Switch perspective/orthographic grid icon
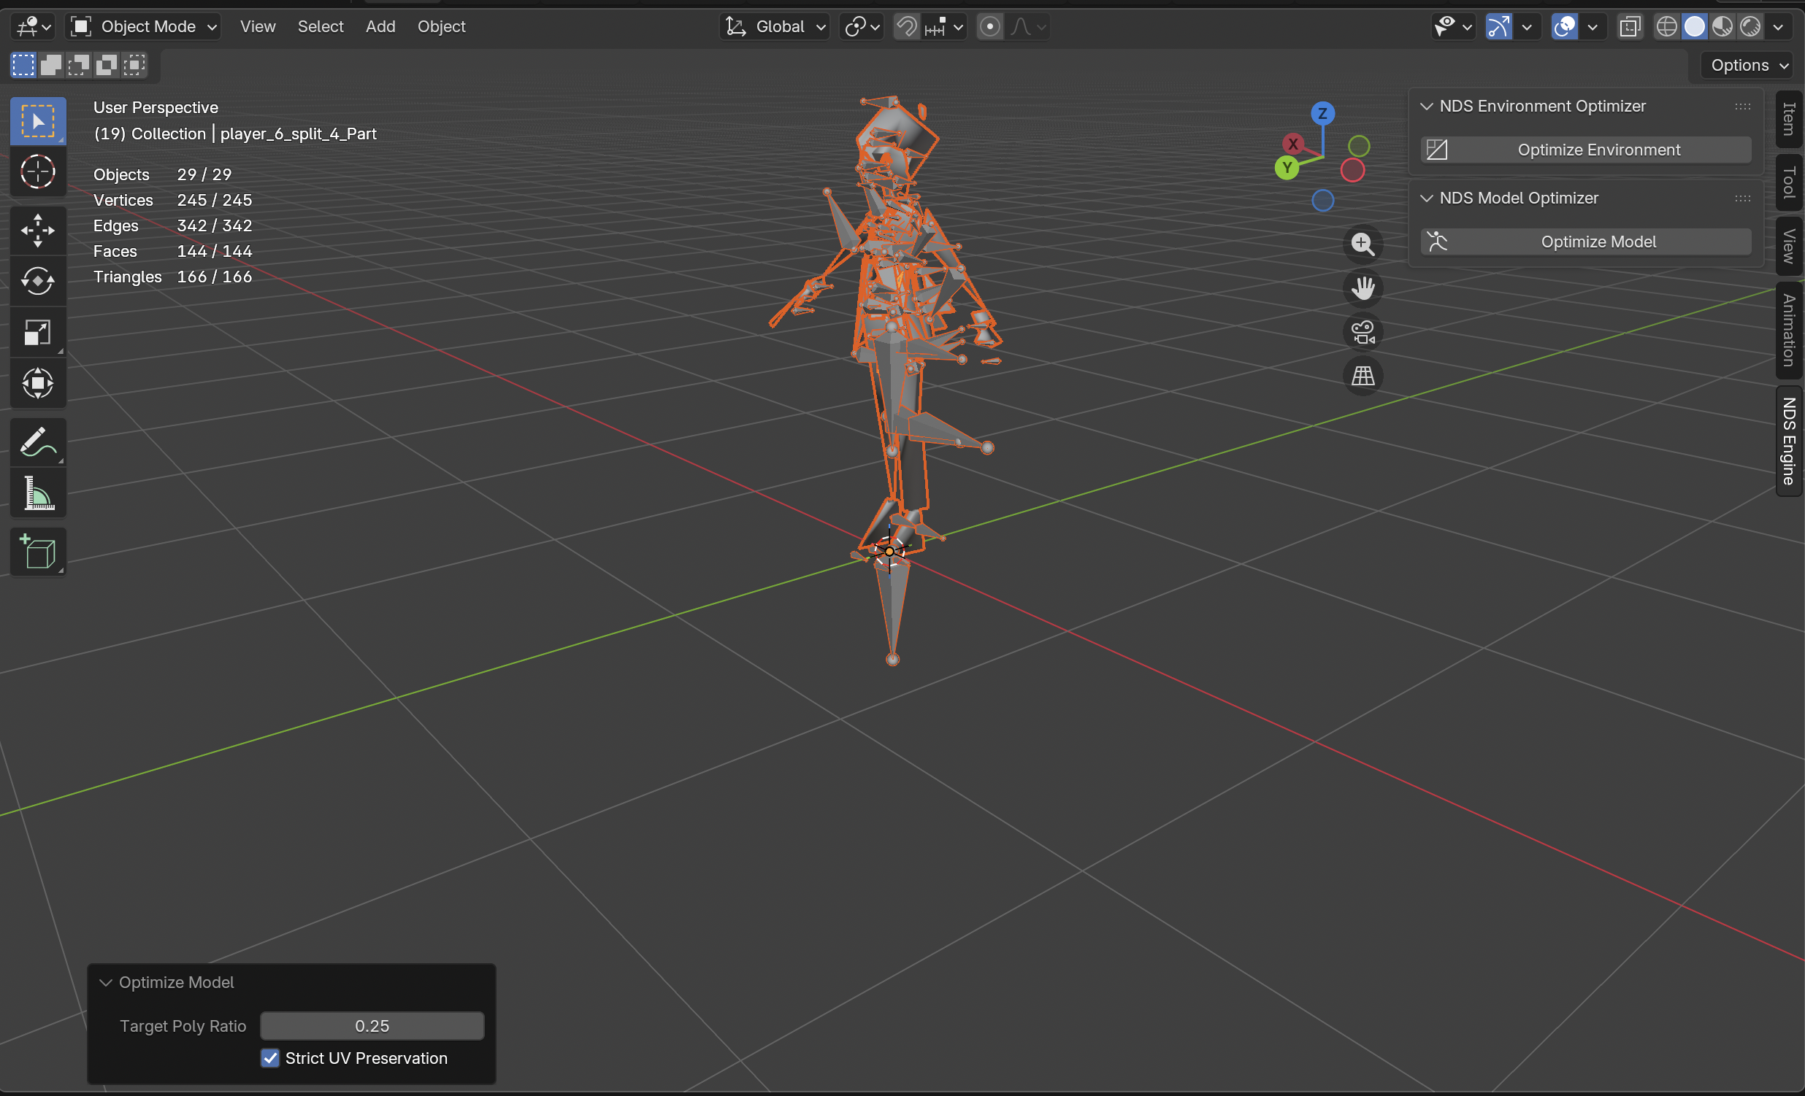Image resolution: width=1805 pixels, height=1096 pixels. (1363, 377)
